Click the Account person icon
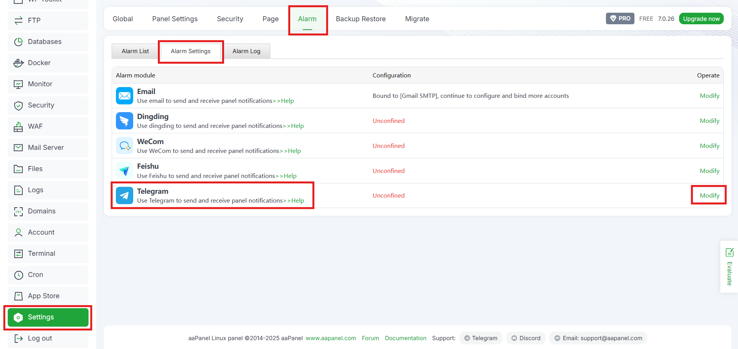This screenshot has height=349, width=738. coord(18,232)
